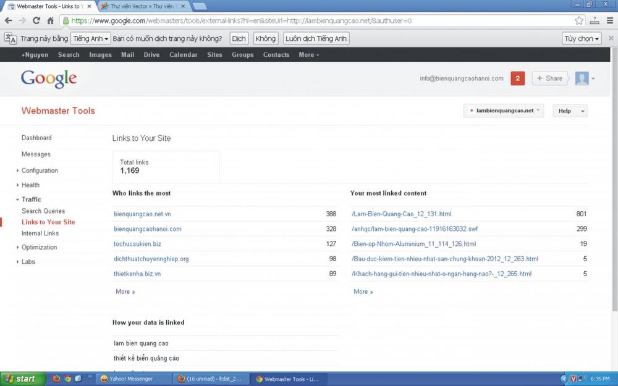618x386 pixels.
Task: Open the red notifications counter showing 2
Action: point(517,78)
